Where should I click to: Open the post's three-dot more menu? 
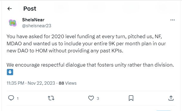(x=172, y=20)
